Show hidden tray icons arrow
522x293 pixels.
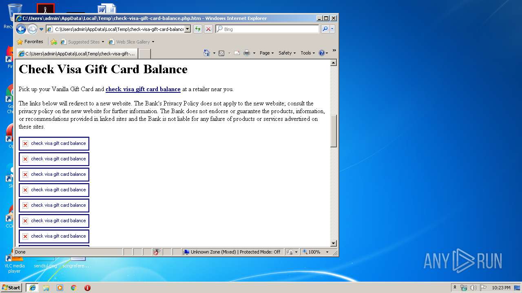tap(455, 287)
